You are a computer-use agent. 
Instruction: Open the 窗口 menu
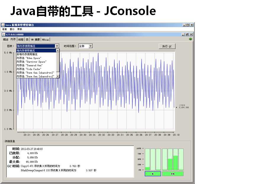click(x=12, y=29)
